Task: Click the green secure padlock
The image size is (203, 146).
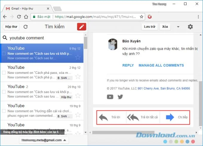Action: [x=34, y=17]
